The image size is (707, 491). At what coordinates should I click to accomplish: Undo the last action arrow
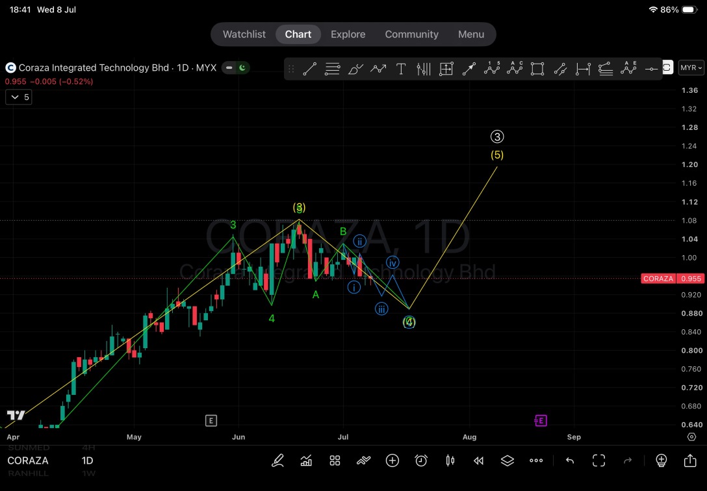coord(570,460)
